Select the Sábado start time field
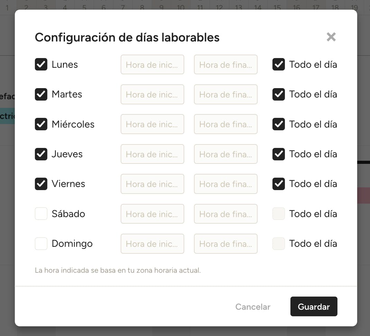 point(152,214)
